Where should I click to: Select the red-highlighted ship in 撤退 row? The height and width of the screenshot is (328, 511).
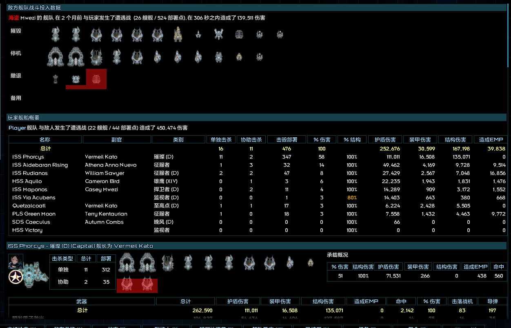[96, 79]
